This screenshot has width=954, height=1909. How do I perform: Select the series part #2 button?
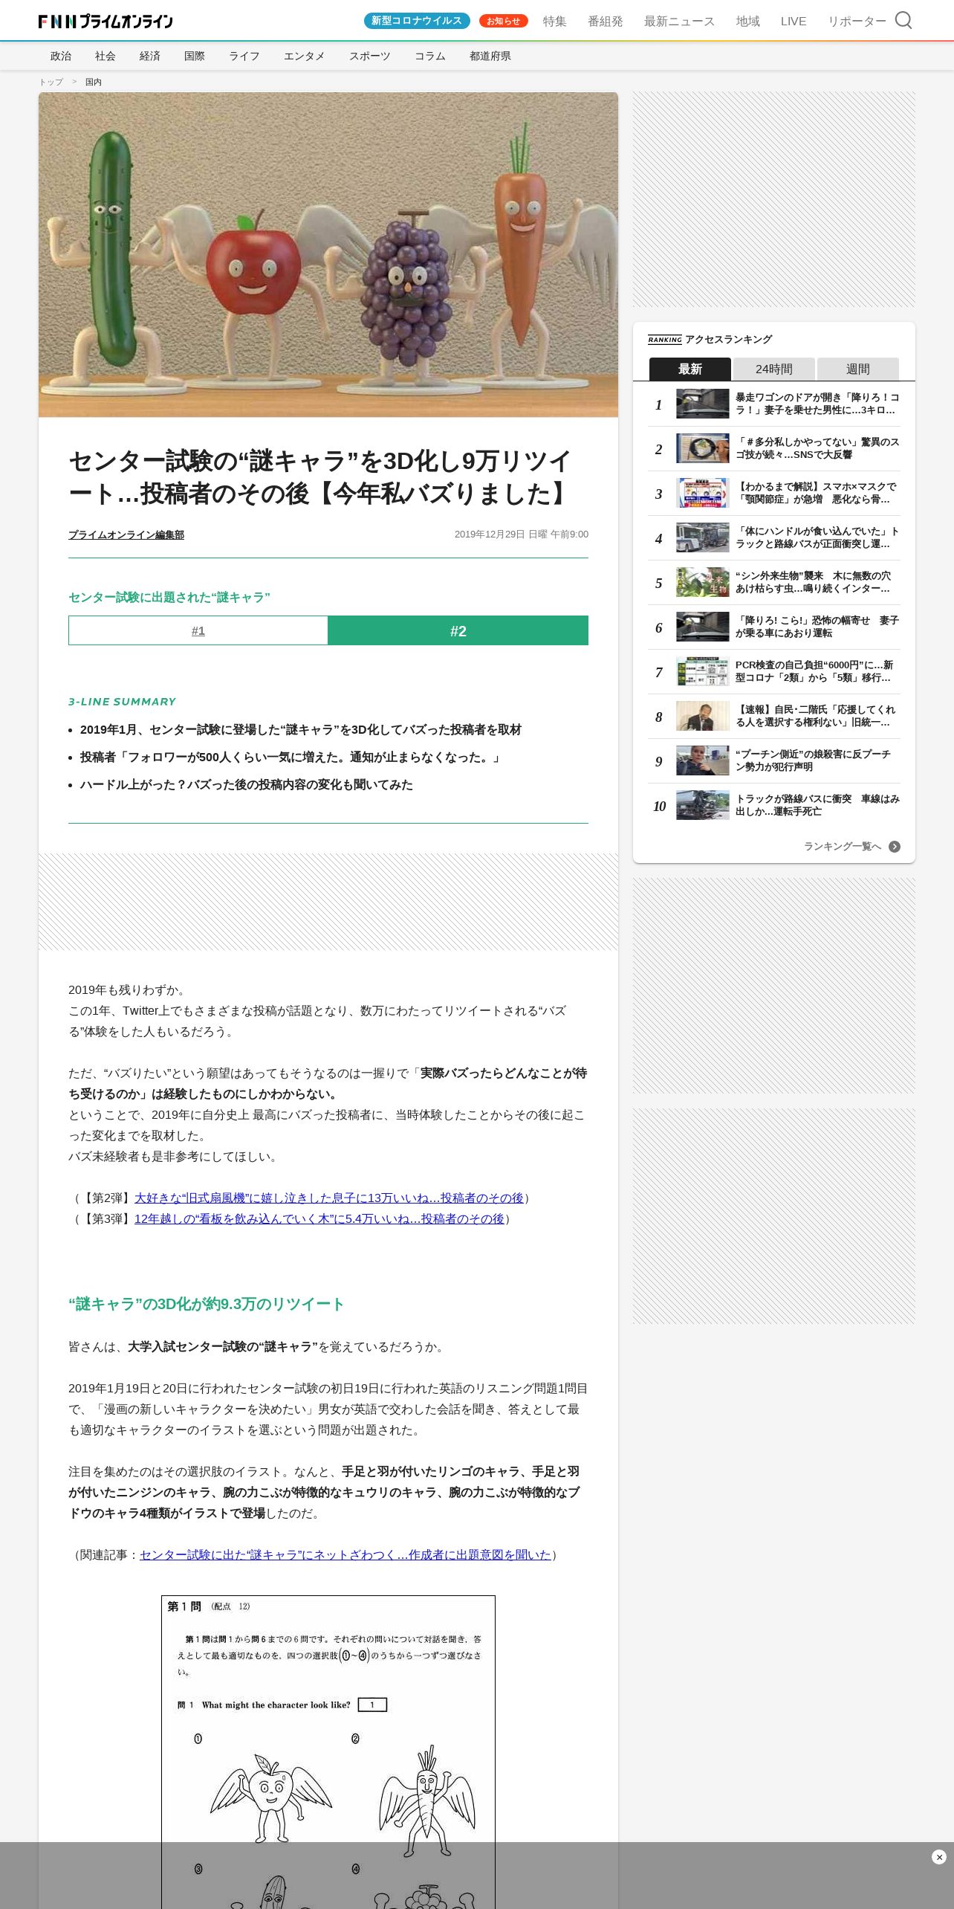(x=458, y=630)
